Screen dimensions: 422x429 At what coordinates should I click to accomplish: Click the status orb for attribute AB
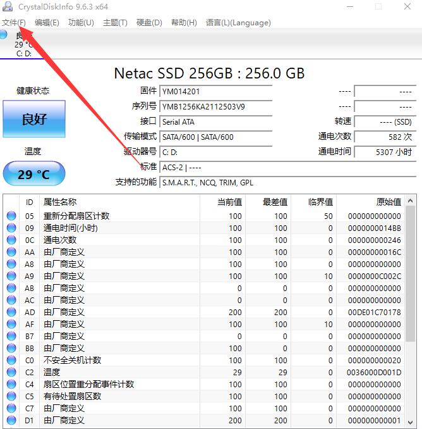[x=11, y=288]
